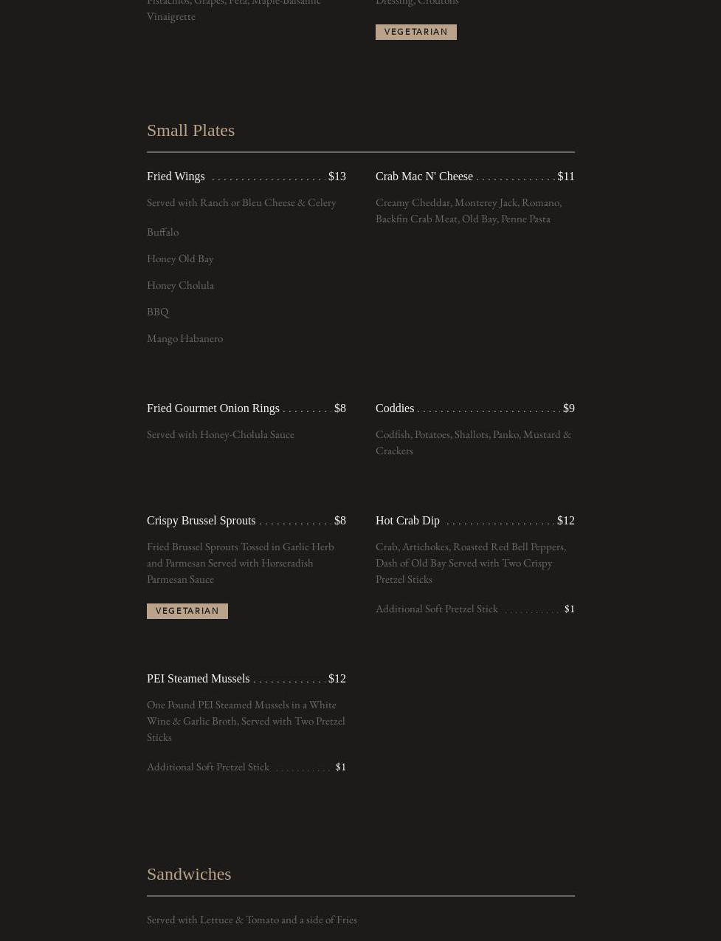Viewport: 721px width, 941px height.
Task: Select the Fried Wings menu item
Action: (176, 177)
